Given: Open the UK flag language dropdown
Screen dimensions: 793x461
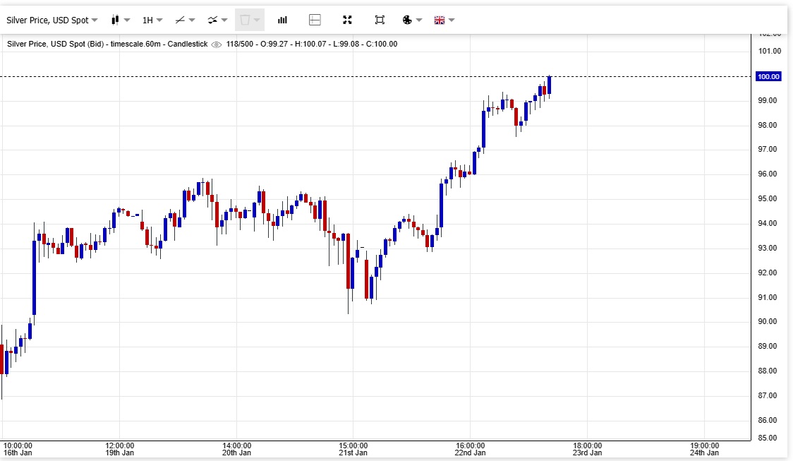Looking at the screenshot, I should [444, 20].
